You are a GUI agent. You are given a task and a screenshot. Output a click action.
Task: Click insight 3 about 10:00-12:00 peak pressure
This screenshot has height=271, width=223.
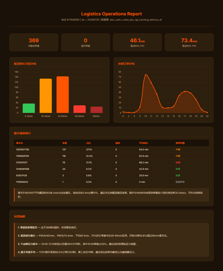(x=77, y=244)
